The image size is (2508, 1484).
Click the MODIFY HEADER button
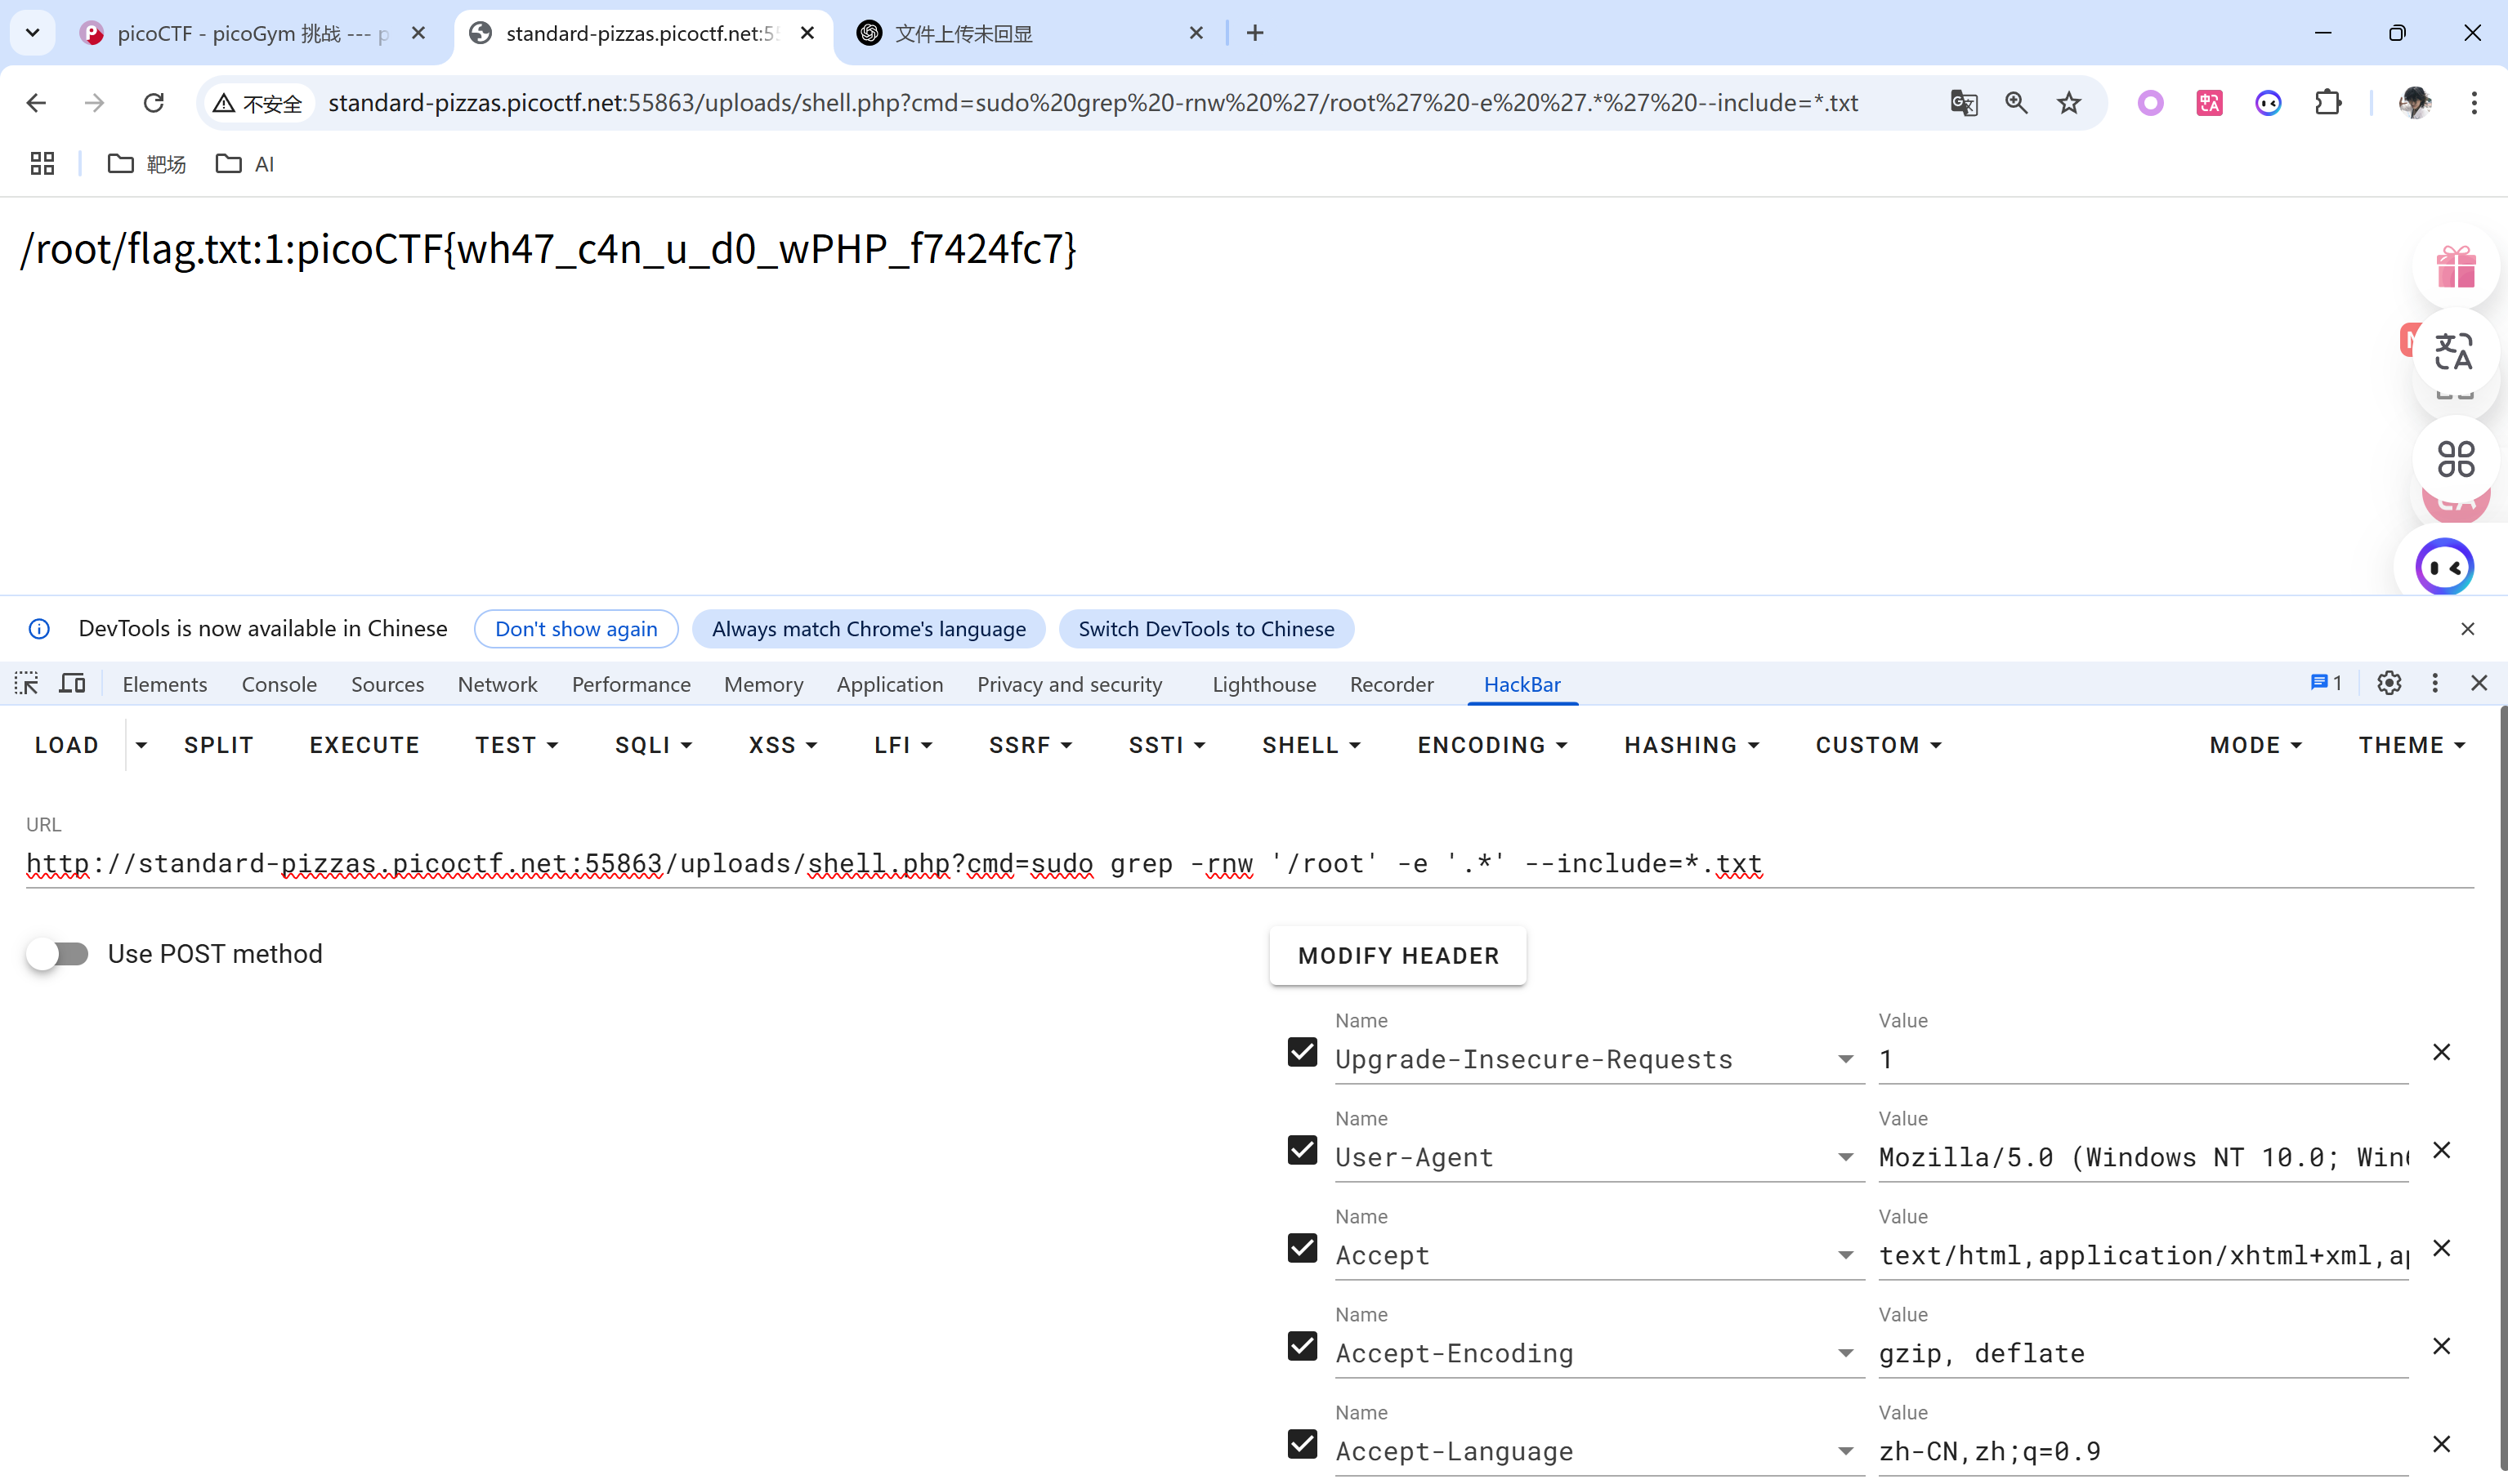[x=1397, y=956]
